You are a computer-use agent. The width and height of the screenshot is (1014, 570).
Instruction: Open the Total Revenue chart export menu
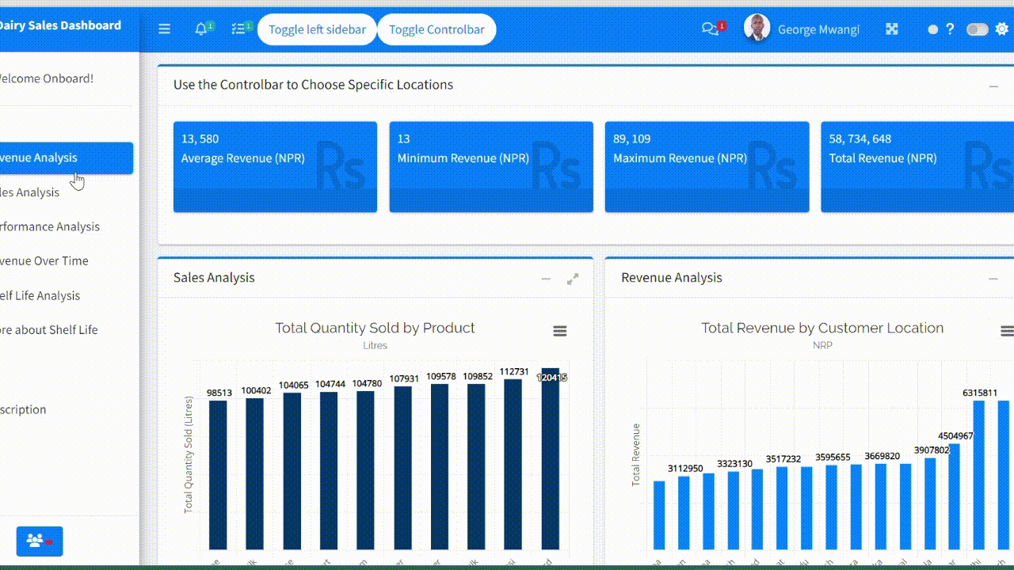coord(1007,331)
